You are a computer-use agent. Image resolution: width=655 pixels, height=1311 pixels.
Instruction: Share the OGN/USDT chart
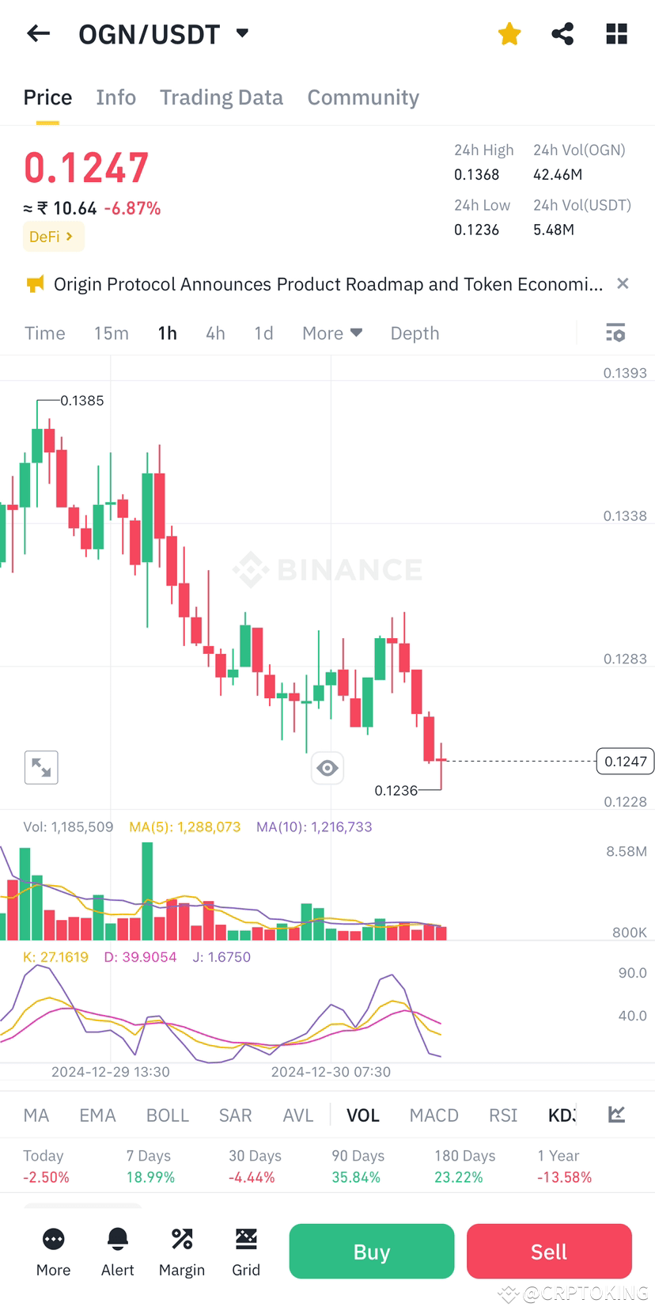[562, 33]
